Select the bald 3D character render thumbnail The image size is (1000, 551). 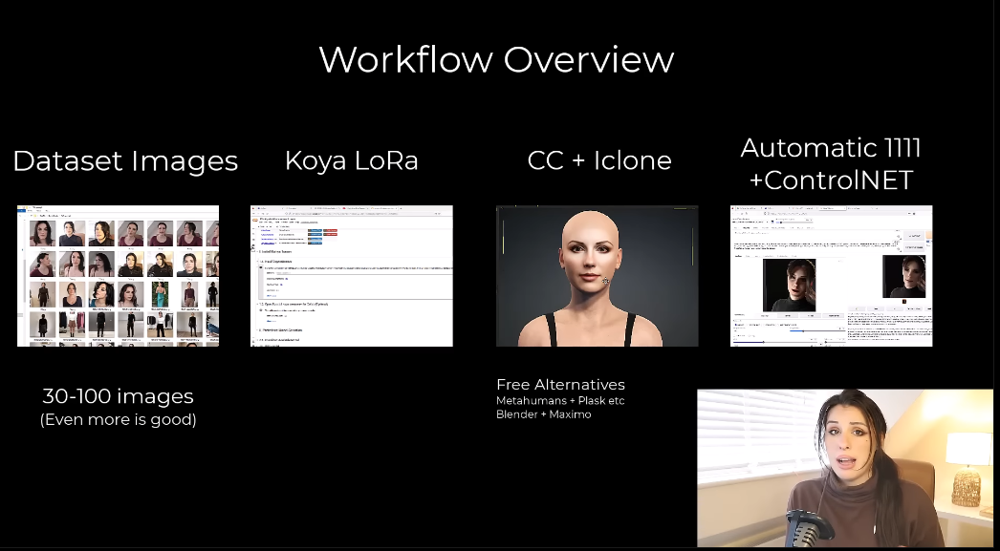click(x=597, y=276)
